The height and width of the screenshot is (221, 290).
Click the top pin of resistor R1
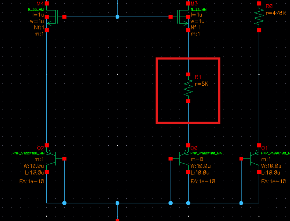pos(188,74)
